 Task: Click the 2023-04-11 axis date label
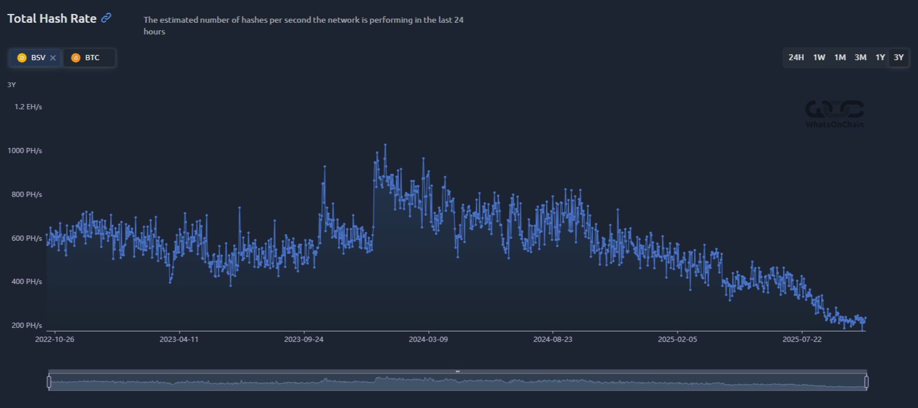pos(179,340)
